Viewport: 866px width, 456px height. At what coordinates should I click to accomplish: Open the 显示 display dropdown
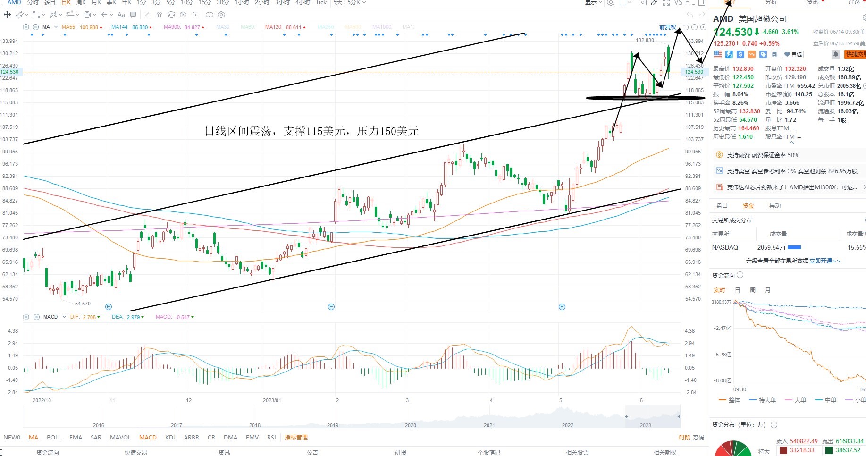tap(593, 2)
